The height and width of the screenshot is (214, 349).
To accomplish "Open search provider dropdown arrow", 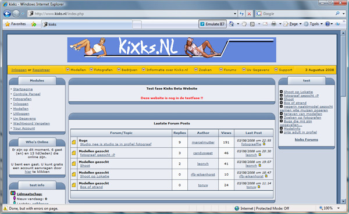I will point(344,13).
